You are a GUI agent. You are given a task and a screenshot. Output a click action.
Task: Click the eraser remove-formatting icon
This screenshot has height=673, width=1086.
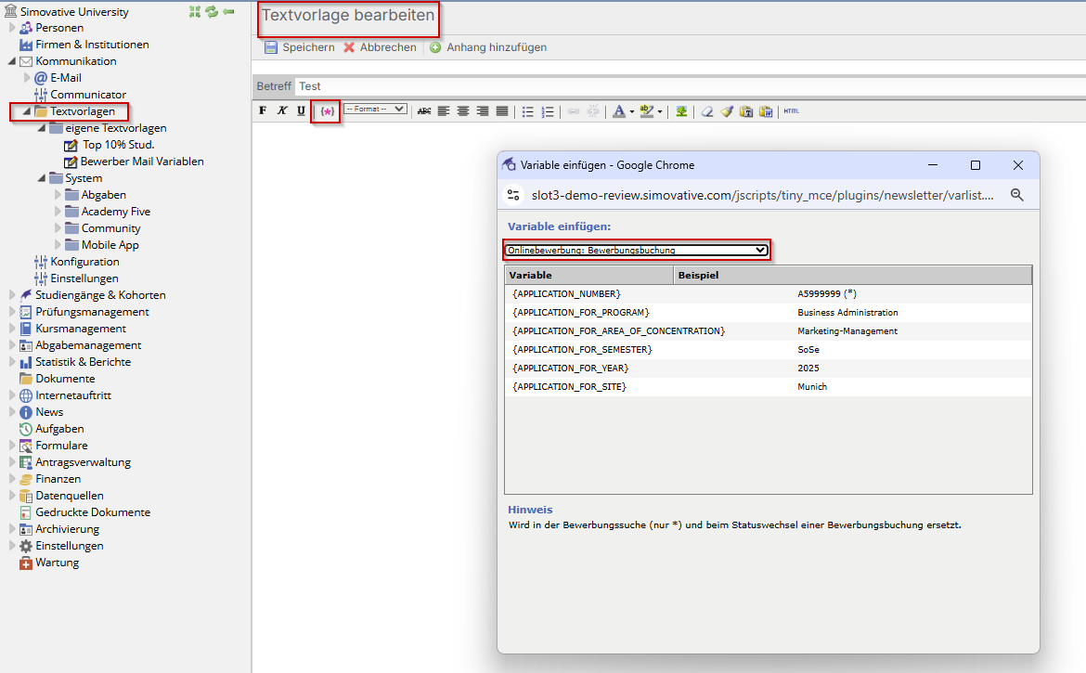[x=707, y=111]
